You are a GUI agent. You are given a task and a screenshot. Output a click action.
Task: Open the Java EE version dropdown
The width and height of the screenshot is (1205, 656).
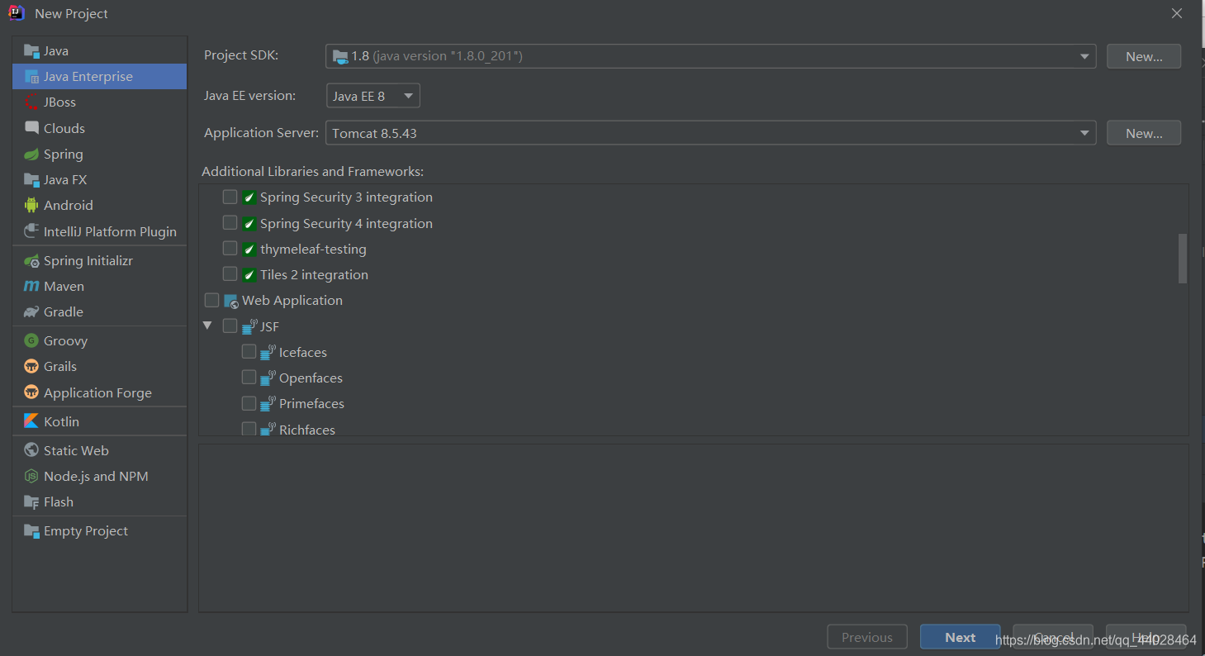[x=373, y=96]
